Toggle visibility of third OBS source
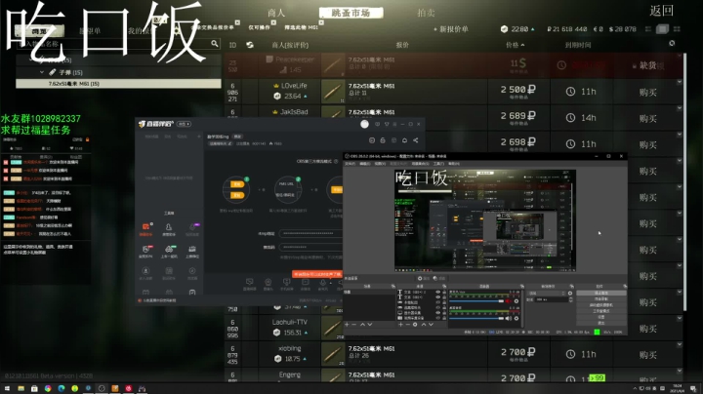 click(438, 302)
